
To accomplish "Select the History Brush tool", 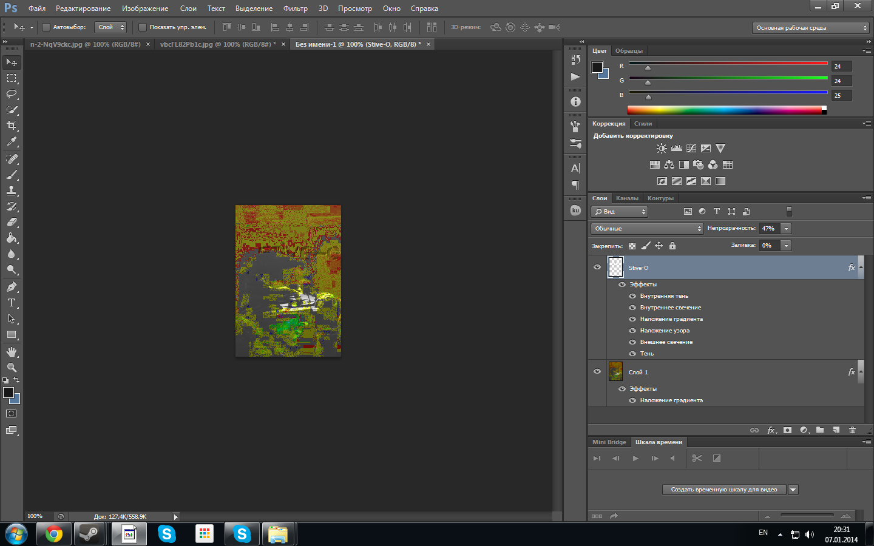I will [x=12, y=206].
